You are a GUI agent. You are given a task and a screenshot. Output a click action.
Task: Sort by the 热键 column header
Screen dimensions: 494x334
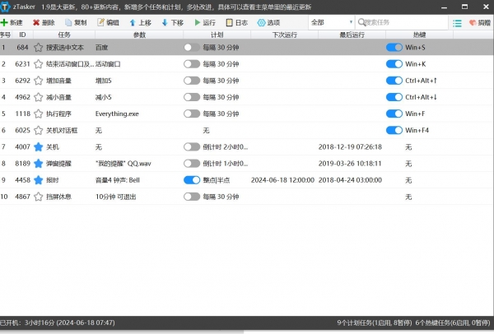(419, 35)
